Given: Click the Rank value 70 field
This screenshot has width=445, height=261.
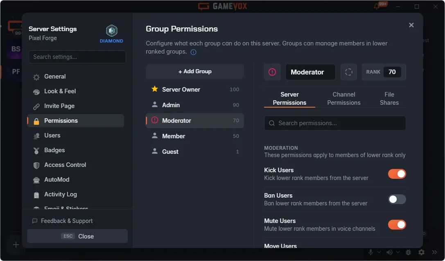Looking at the screenshot, I should click(392, 72).
